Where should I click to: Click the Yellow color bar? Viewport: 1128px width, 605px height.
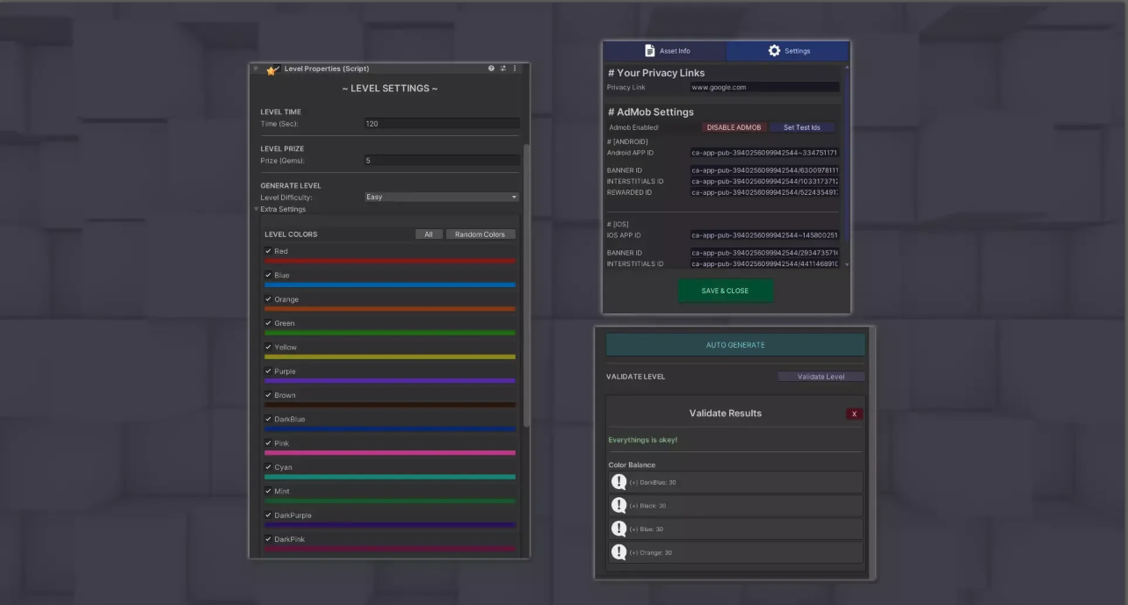click(390, 357)
